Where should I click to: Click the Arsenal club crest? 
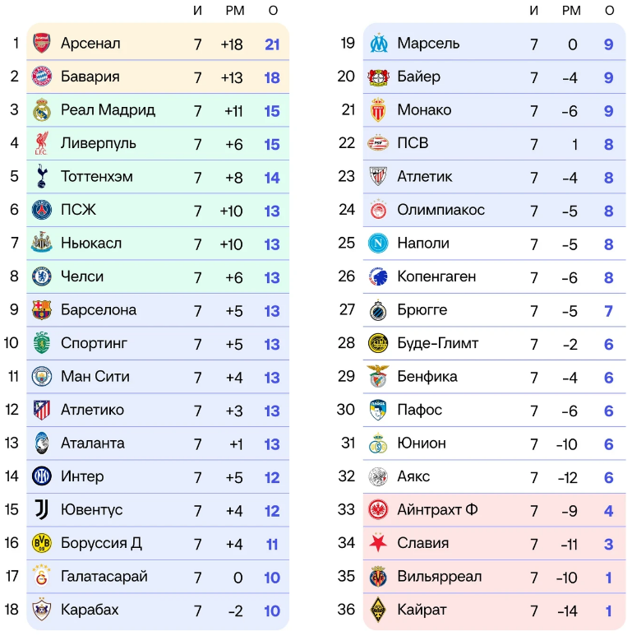[x=41, y=43]
